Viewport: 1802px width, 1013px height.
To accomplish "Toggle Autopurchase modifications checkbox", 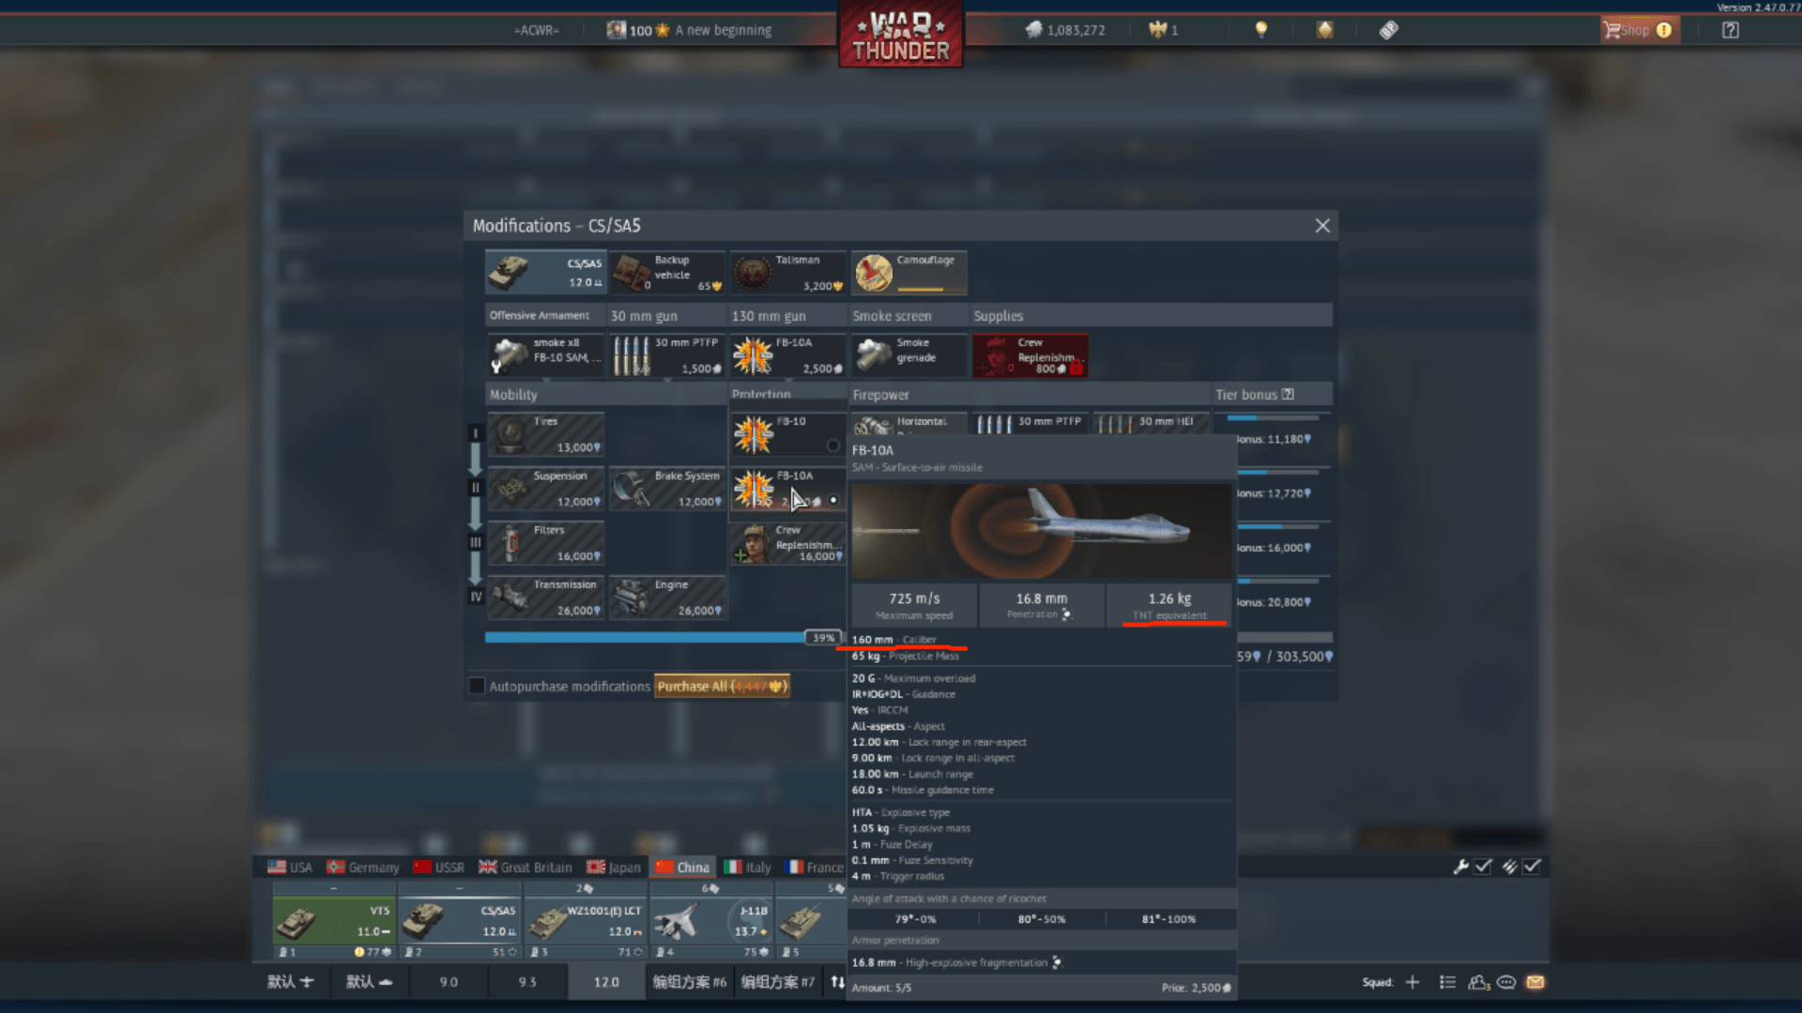I will point(477,686).
